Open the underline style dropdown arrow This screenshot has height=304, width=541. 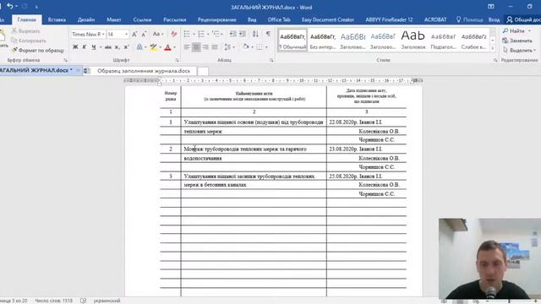101,47
